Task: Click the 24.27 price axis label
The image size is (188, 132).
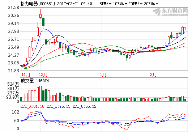Action: (x=13, y=55)
